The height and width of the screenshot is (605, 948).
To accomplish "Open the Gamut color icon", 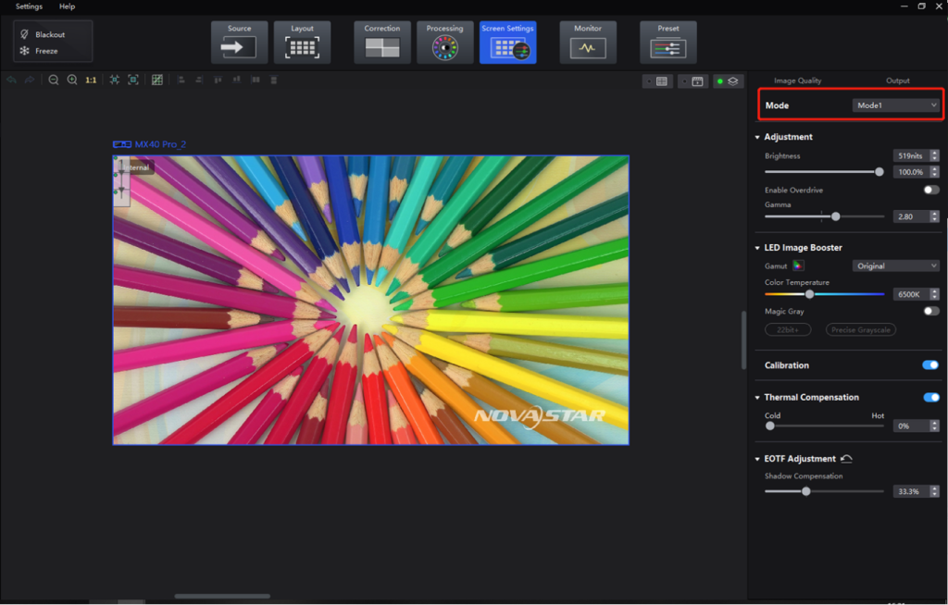I will (798, 265).
